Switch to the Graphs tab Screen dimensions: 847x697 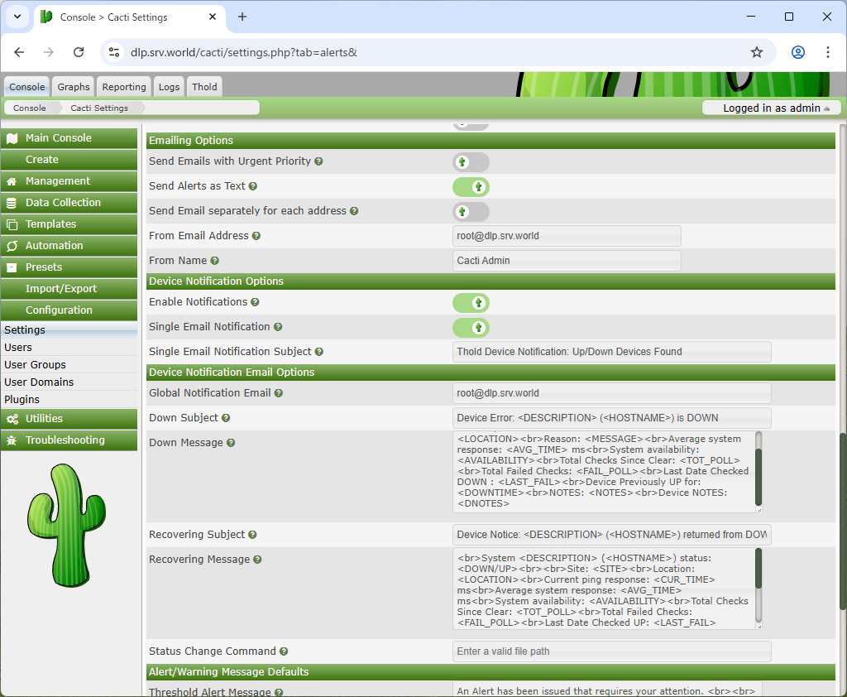pyautogui.click(x=74, y=87)
